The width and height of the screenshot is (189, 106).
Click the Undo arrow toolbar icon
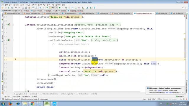(x=16, y=8)
